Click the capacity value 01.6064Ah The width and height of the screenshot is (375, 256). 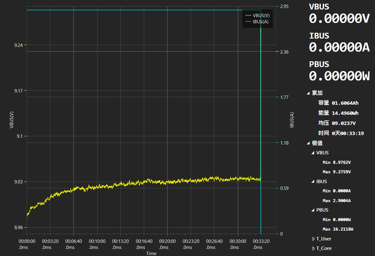pyautogui.click(x=345, y=103)
